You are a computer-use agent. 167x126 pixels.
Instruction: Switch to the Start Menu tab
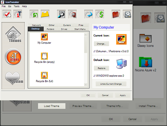coord(80,29)
